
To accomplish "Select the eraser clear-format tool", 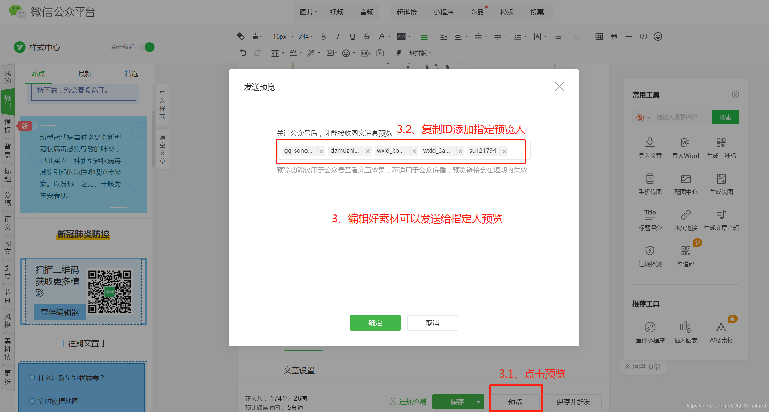I will coord(241,36).
